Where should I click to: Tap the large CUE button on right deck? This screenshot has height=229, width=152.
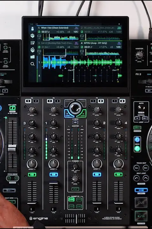click(x=141, y=203)
